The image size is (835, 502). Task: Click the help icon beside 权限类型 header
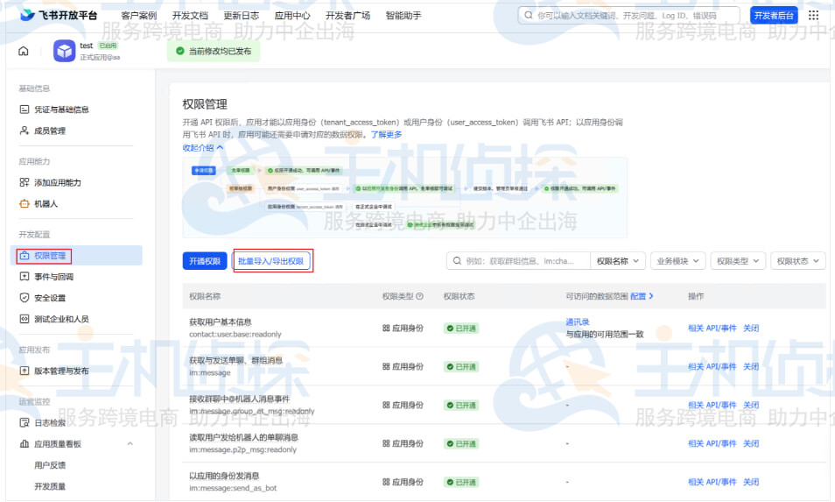click(420, 296)
